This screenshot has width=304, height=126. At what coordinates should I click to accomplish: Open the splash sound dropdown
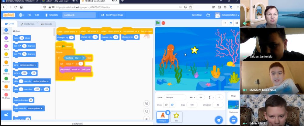(76, 69)
